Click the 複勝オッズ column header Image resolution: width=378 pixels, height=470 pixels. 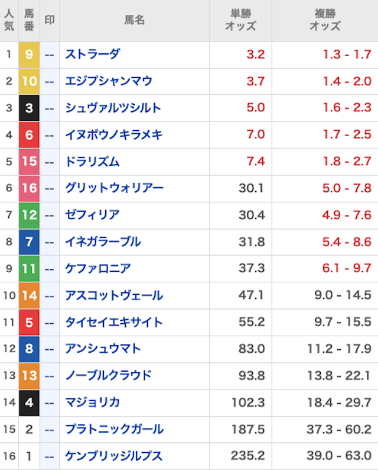point(325,20)
